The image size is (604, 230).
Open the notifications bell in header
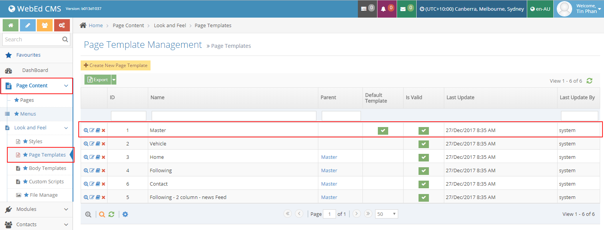tap(386, 9)
